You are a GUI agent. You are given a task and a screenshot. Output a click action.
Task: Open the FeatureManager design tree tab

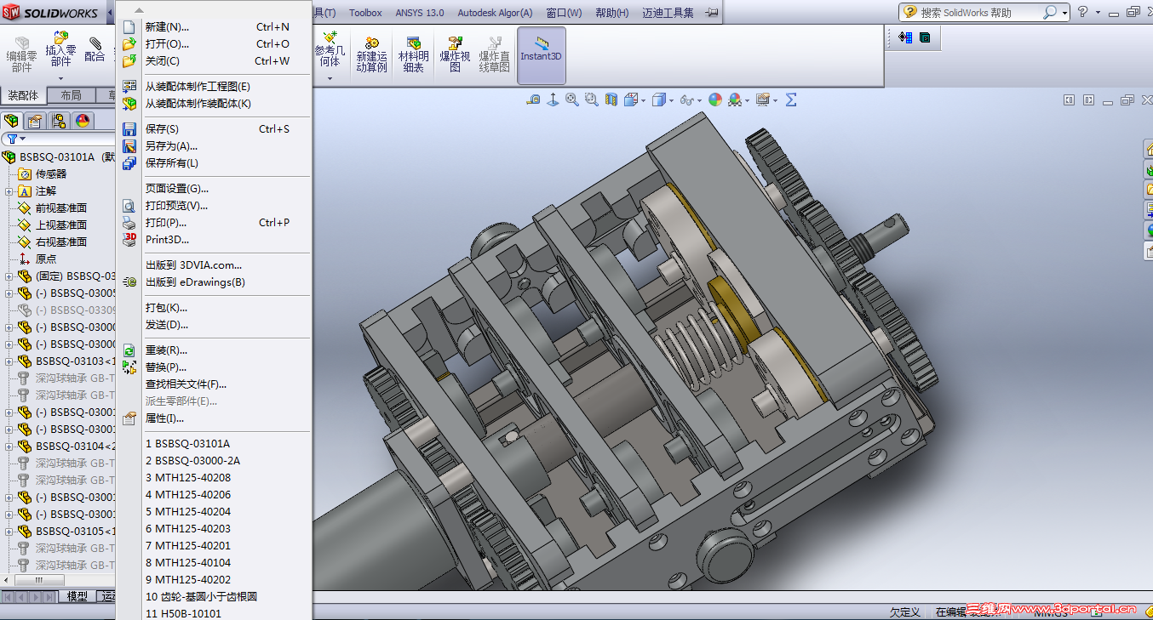pos(11,120)
